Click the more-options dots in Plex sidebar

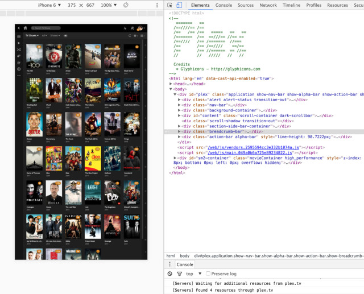click(x=19, y=76)
